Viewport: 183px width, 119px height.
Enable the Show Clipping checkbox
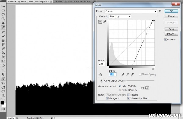click(140, 74)
